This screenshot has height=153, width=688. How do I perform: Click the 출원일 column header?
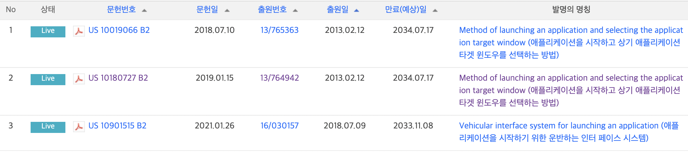tap(337, 9)
